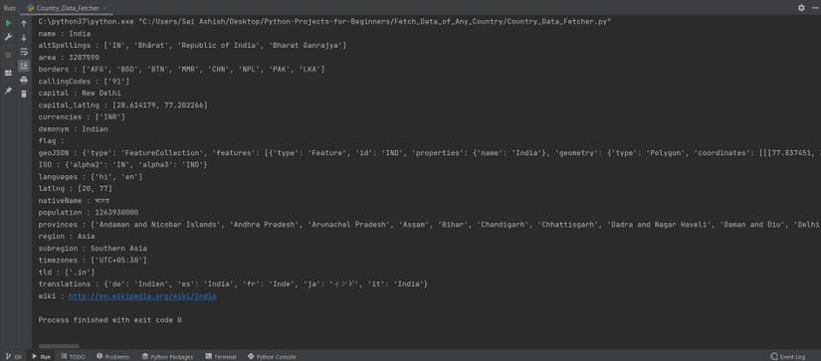Click the 'population : 1263930000' line
This screenshot has width=821, height=361.
click(89, 213)
